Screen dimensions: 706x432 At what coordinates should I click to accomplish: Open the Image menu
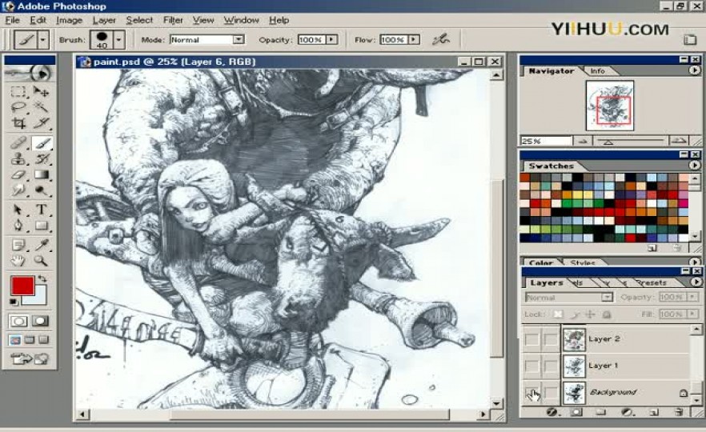(x=70, y=20)
